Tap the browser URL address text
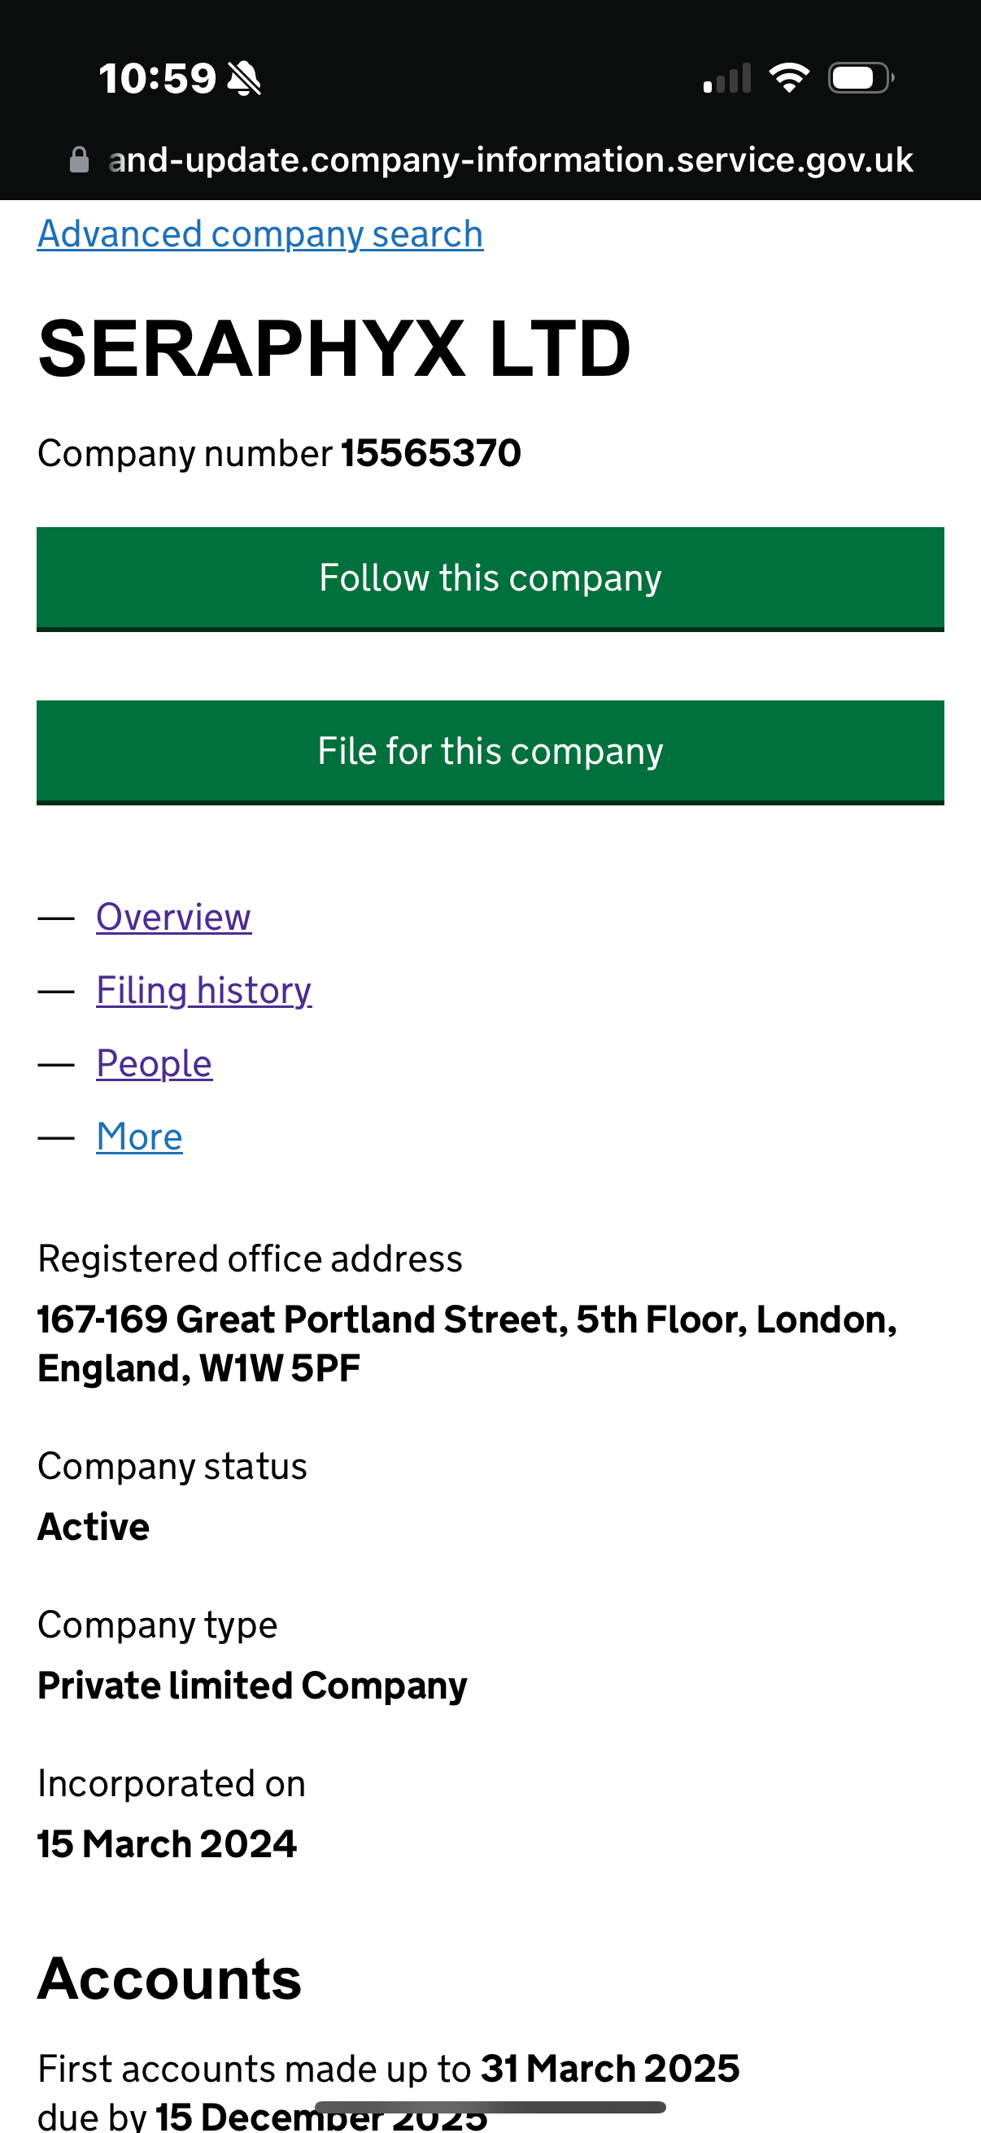981x2133 pixels. tap(510, 159)
